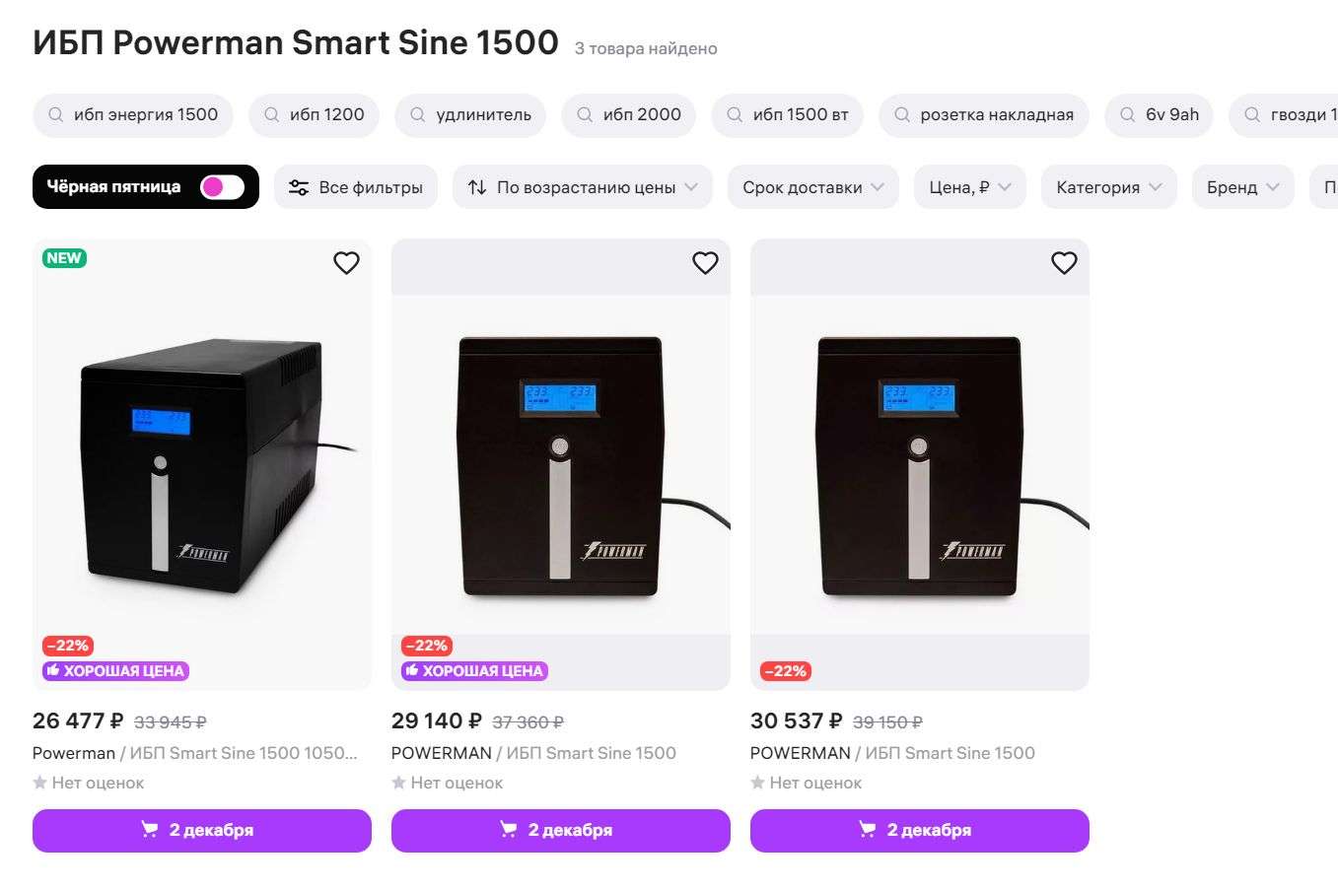Click heart icon on 30 537 ₽ product
This screenshot has width=1338, height=892.
(x=1064, y=263)
